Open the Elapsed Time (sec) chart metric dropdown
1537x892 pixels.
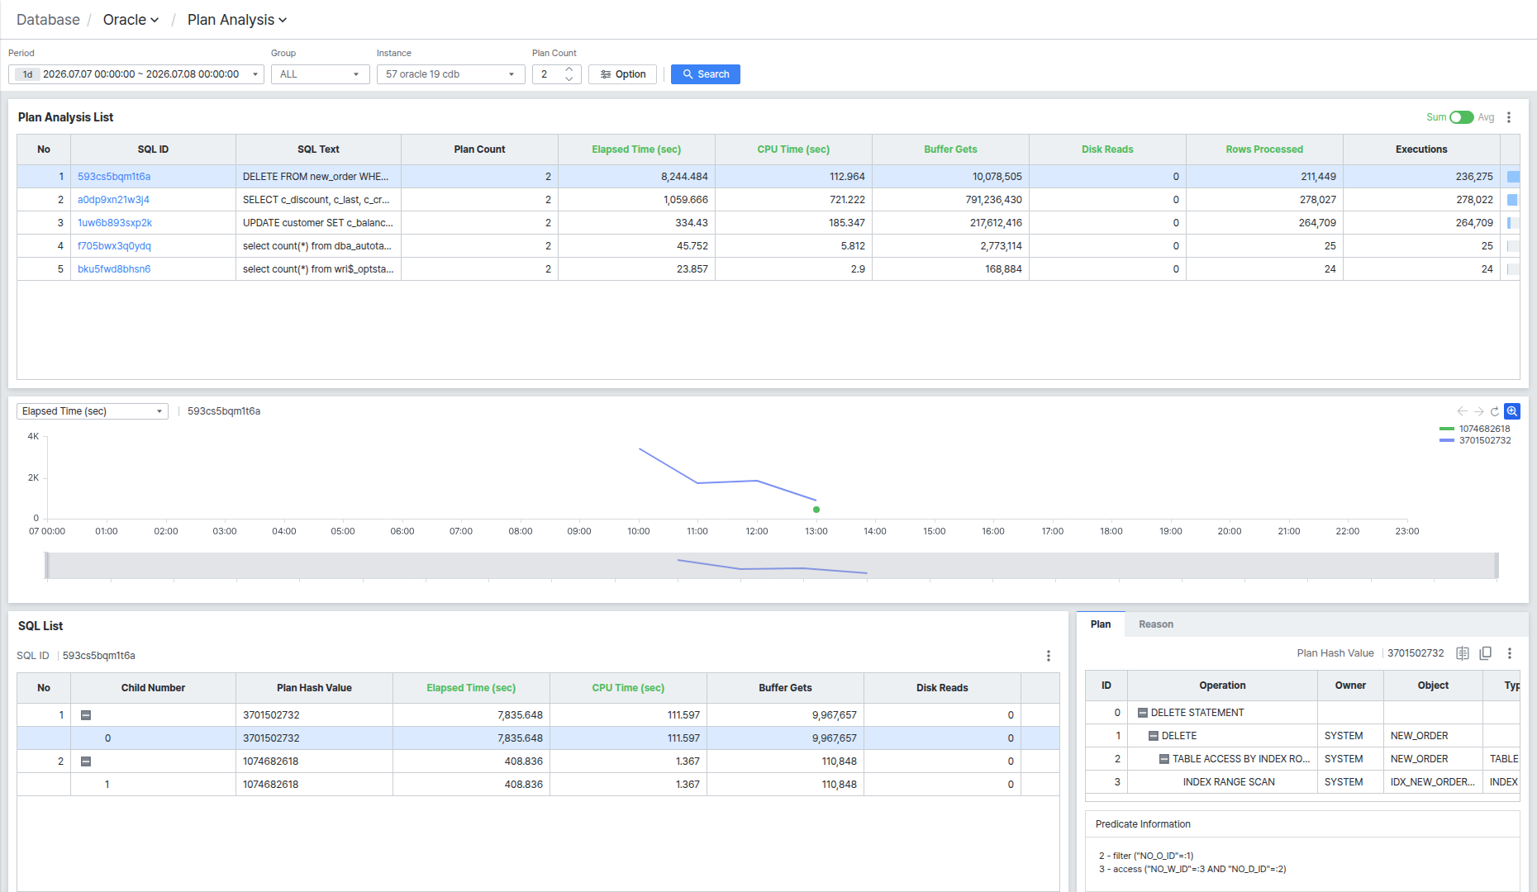pyautogui.click(x=93, y=411)
